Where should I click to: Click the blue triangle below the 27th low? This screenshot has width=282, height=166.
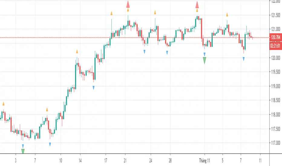pos(167,53)
